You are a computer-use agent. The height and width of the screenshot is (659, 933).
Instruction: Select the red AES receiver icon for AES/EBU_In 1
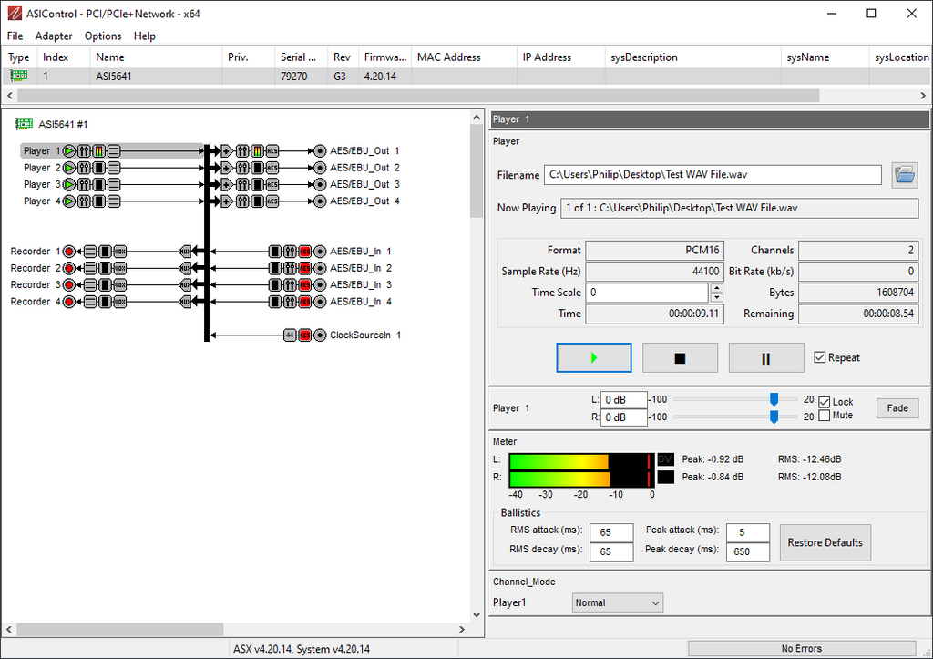coord(304,252)
